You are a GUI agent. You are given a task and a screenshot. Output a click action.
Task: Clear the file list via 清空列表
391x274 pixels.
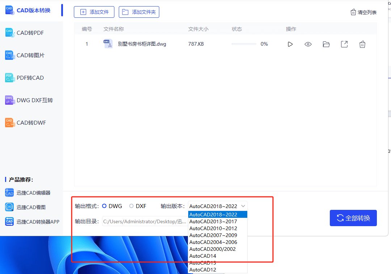click(363, 12)
